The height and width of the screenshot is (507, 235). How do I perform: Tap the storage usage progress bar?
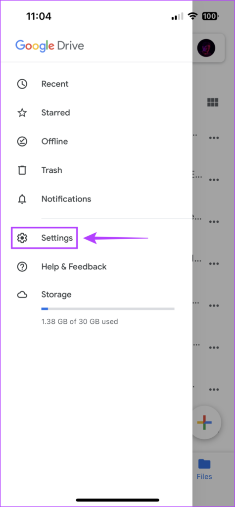point(108,309)
